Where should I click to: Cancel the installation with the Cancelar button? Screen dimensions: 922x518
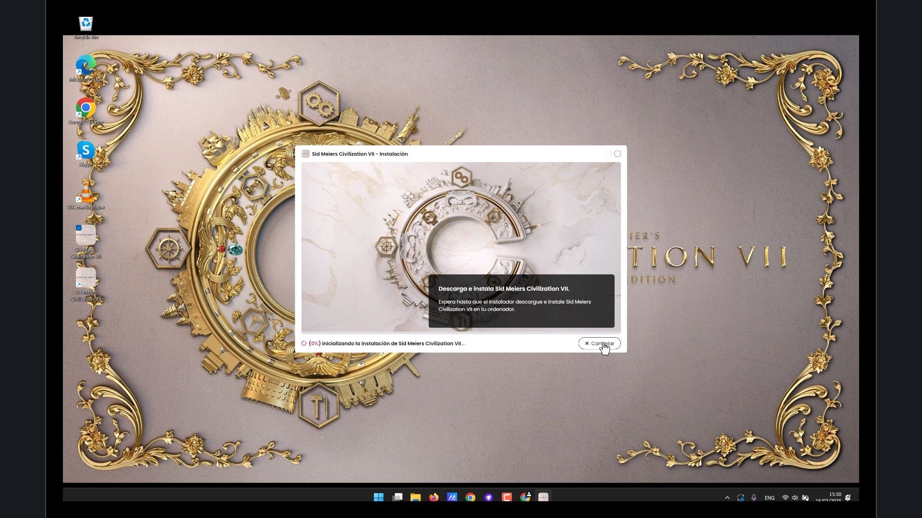(599, 343)
